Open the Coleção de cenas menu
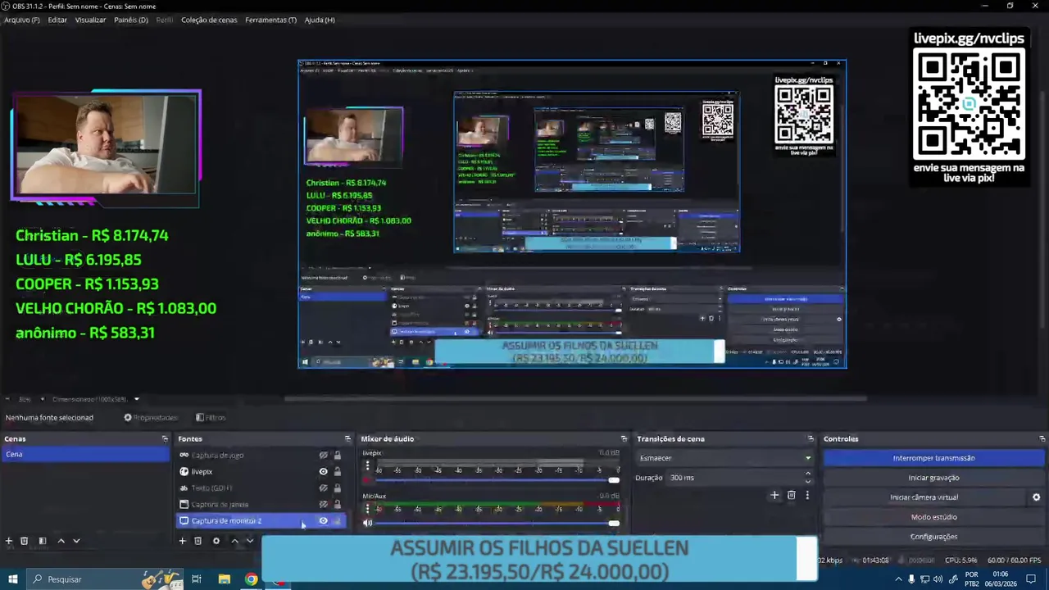Screen dimensions: 1049x590 [209, 20]
